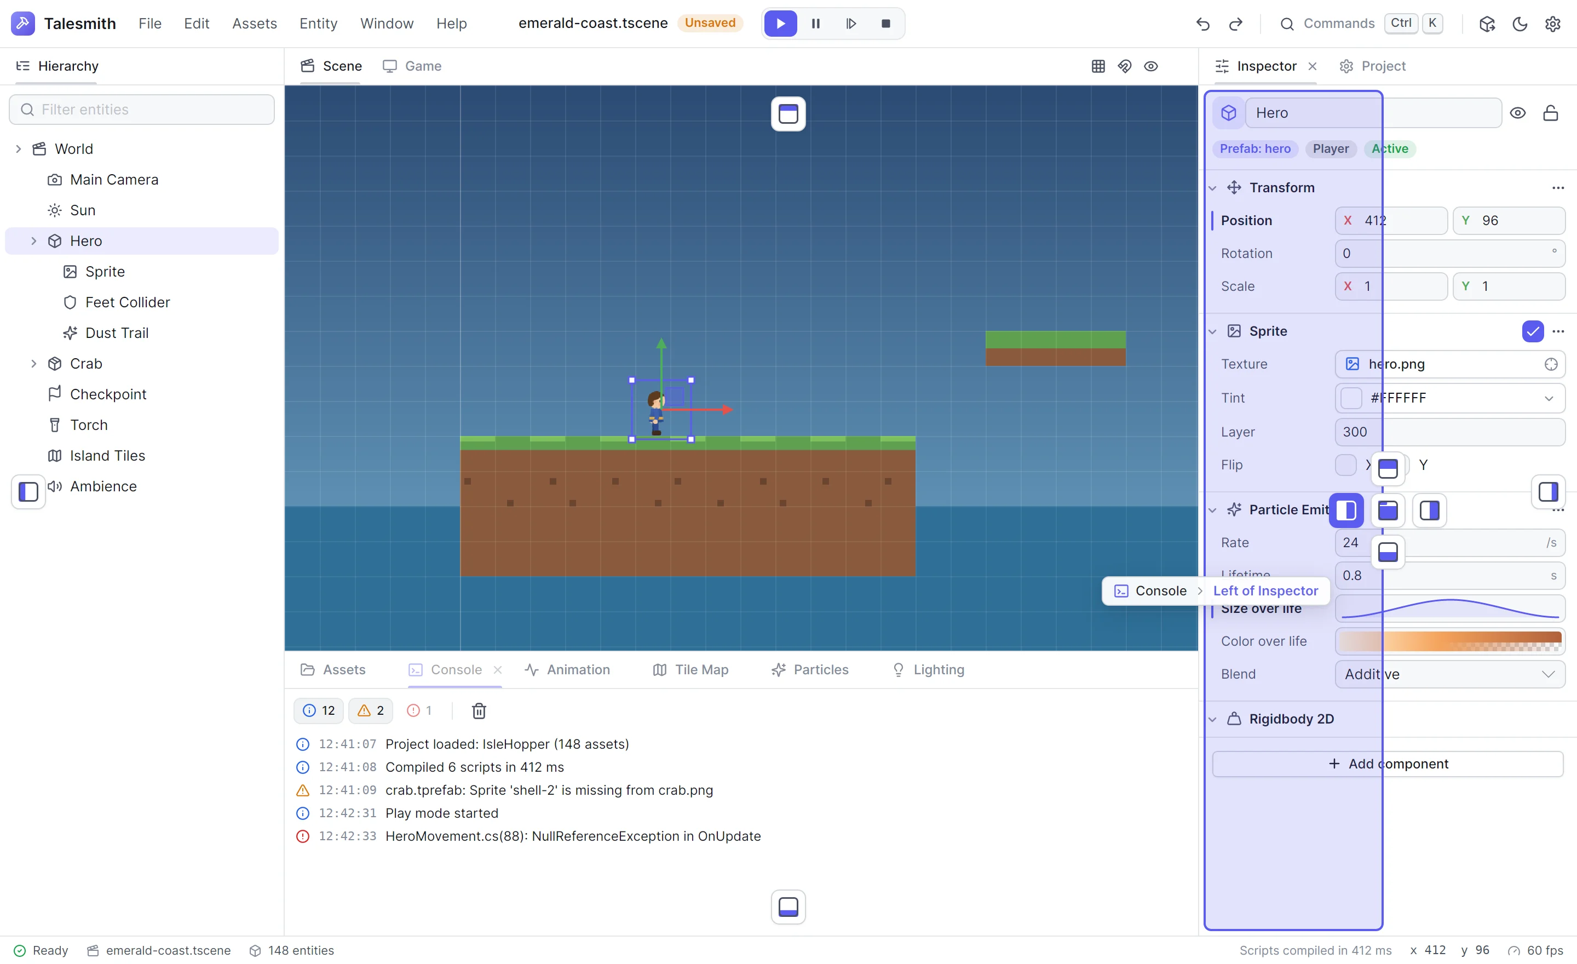The width and height of the screenshot is (1577, 964).
Task: Undo the last action
Action: coord(1202,24)
